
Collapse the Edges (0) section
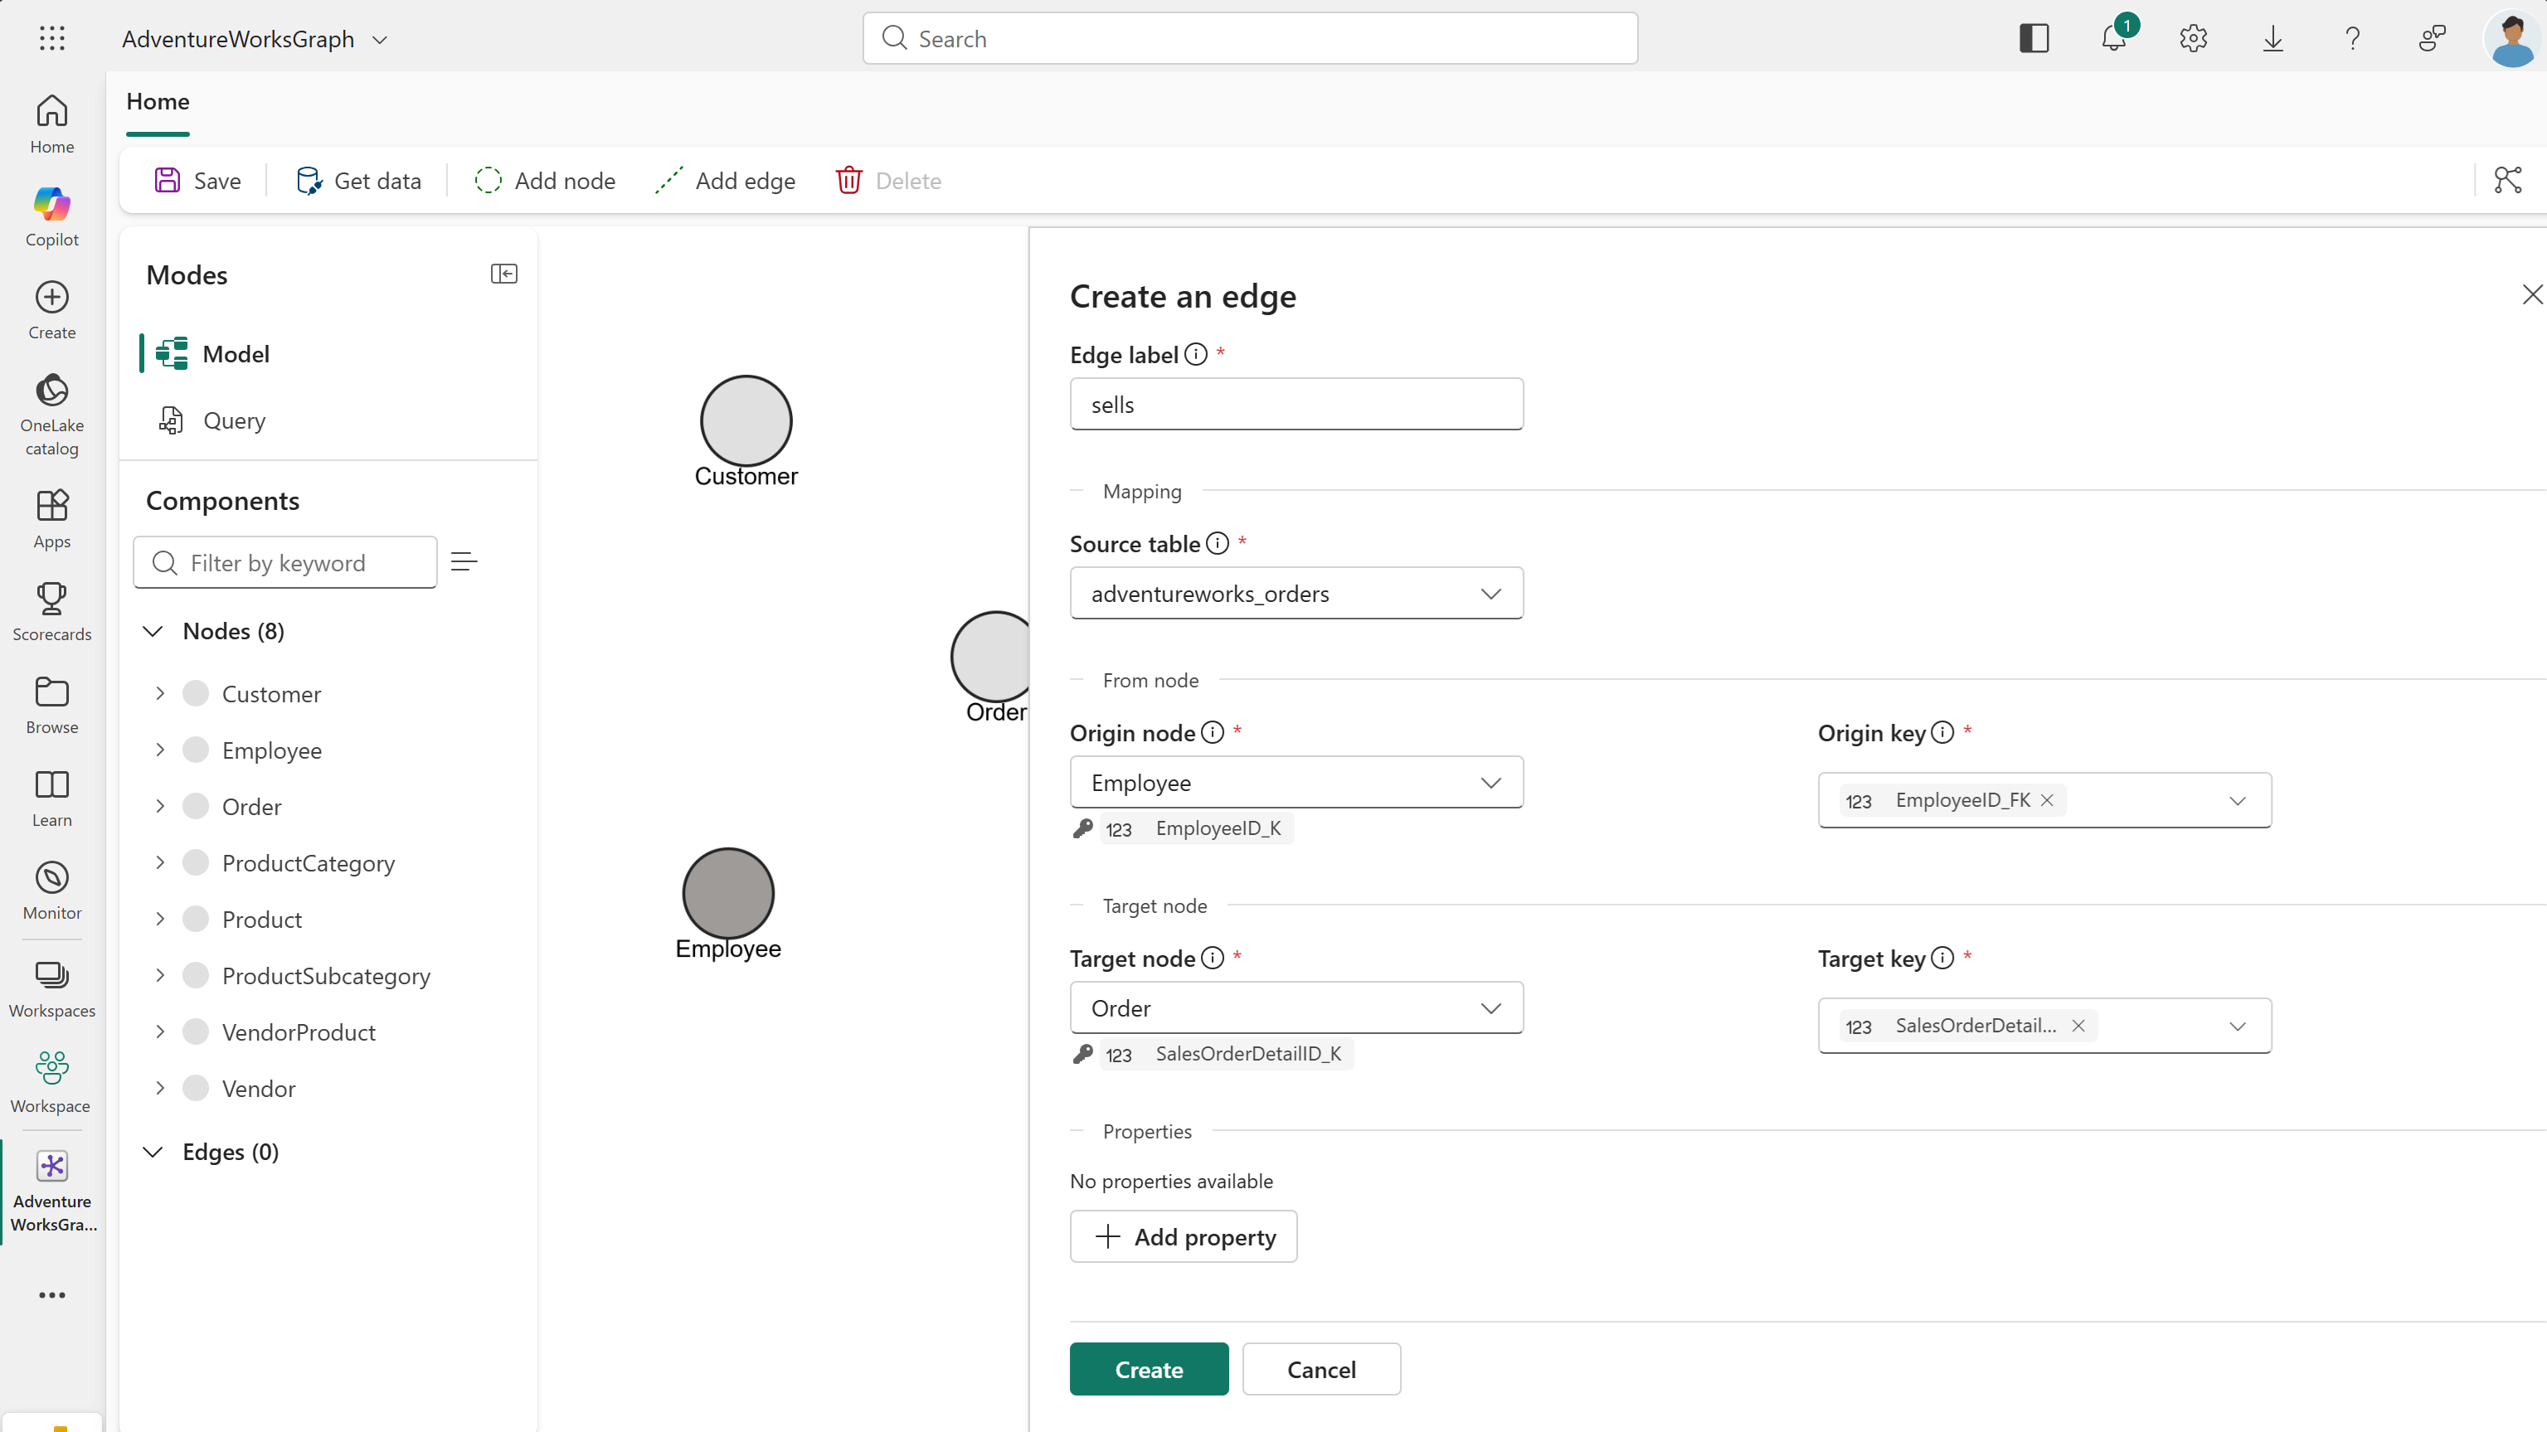point(153,1152)
